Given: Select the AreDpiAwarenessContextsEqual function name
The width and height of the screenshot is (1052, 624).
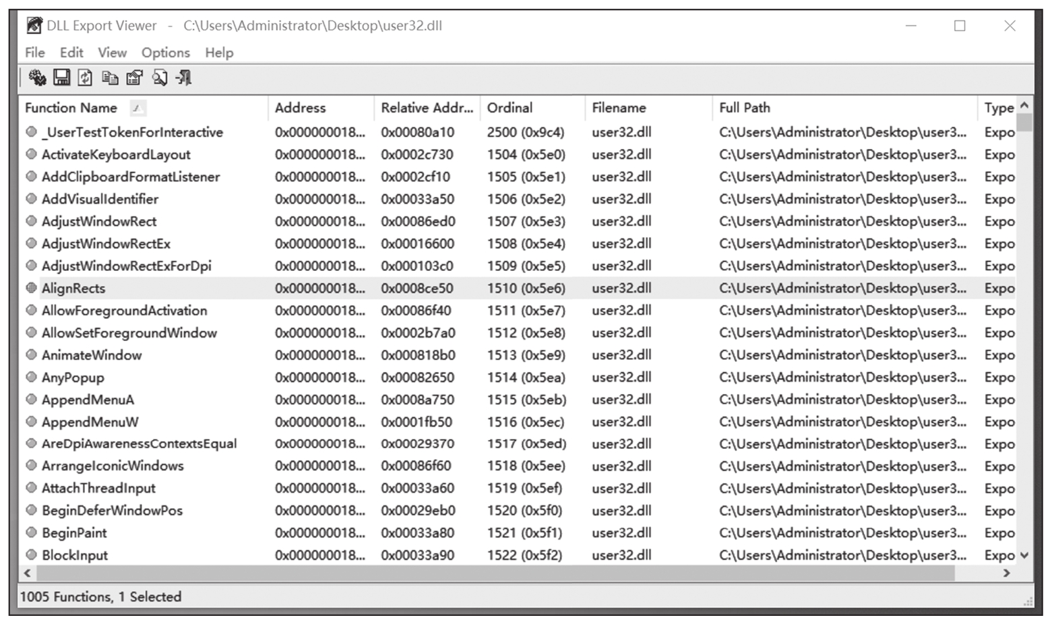Looking at the screenshot, I should 139,444.
